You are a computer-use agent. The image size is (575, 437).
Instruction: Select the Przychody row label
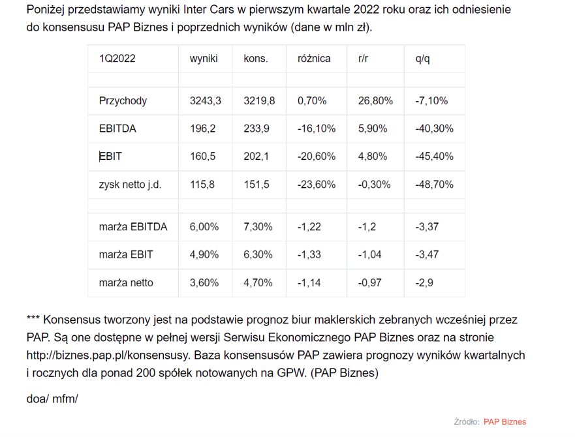123,101
